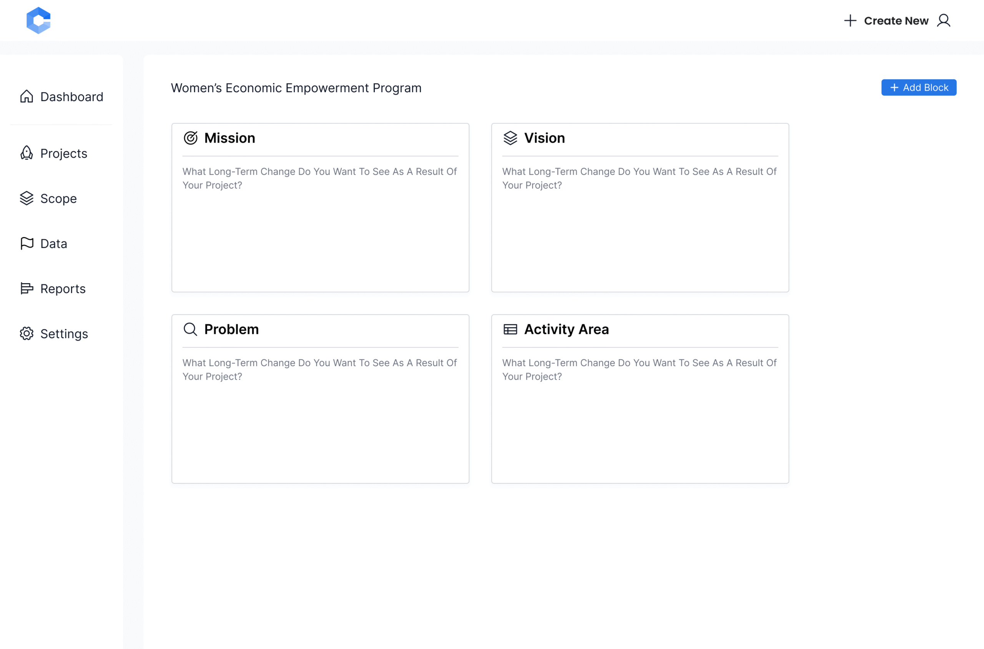Click the Reports chart icon in sidebar

coord(27,289)
